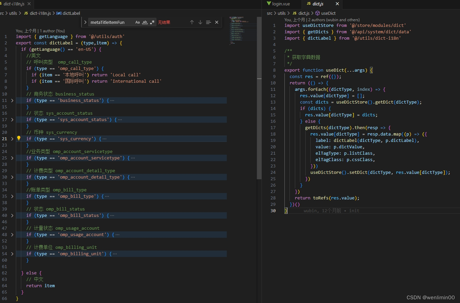
Task: Switch to the login.vue tab
Action: pyautogui.click(x=281, y=4)
